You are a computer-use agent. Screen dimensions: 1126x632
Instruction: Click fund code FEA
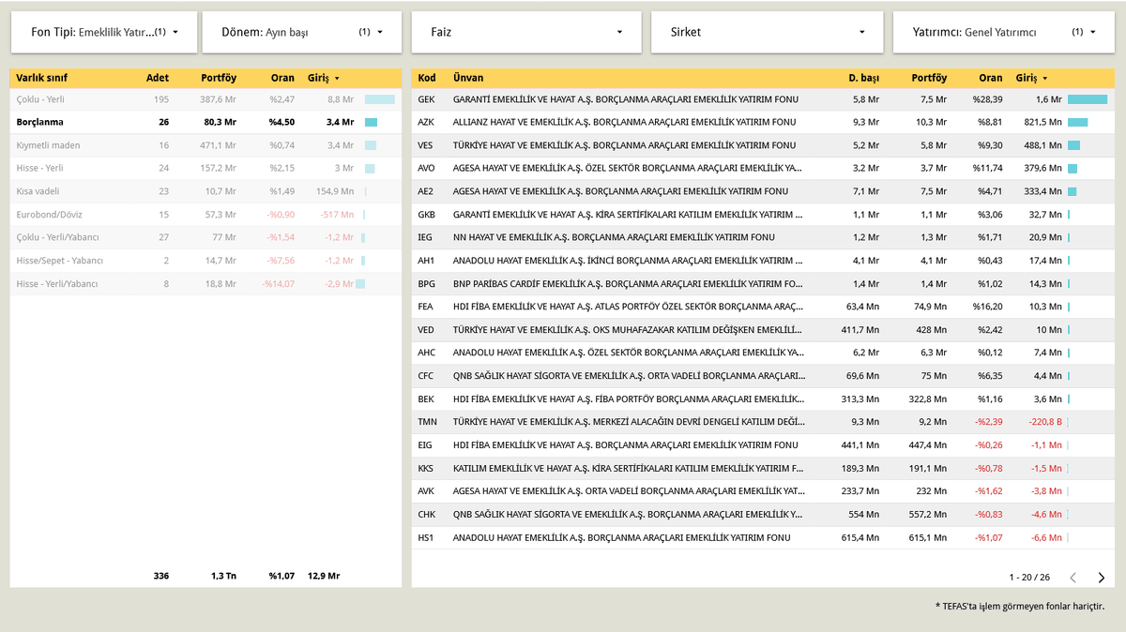(426, 307)
